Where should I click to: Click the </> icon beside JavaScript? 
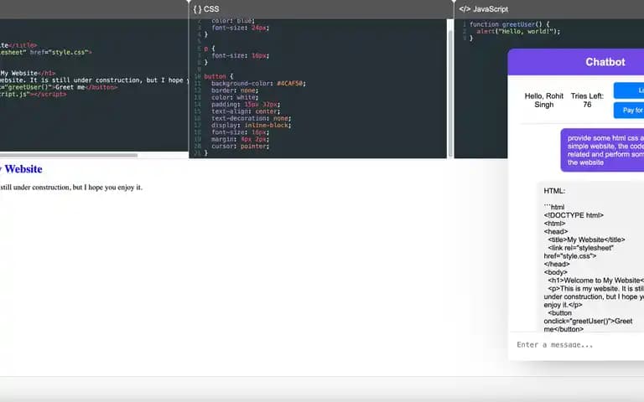pos(465,9)
